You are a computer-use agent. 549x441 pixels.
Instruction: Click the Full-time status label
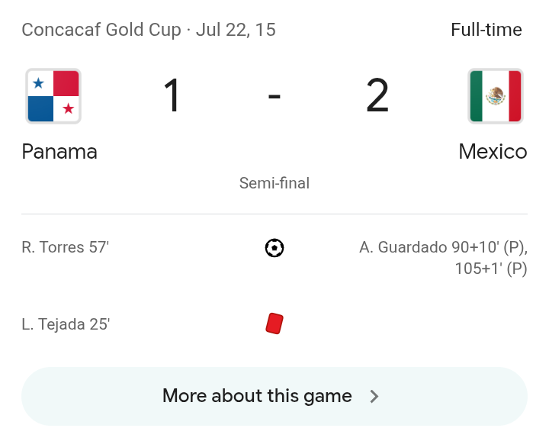pos(486,30)
